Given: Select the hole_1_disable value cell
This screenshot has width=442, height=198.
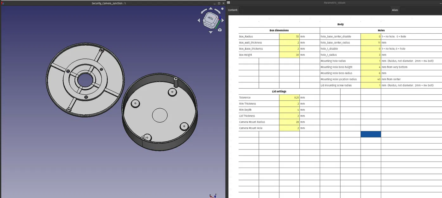Looking at the screenshot, I should click(371, 48).
